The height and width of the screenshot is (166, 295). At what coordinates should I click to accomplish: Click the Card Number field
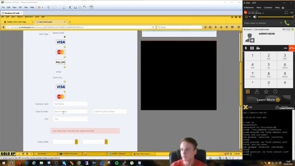pyautogui.click(x=70, y=112)
